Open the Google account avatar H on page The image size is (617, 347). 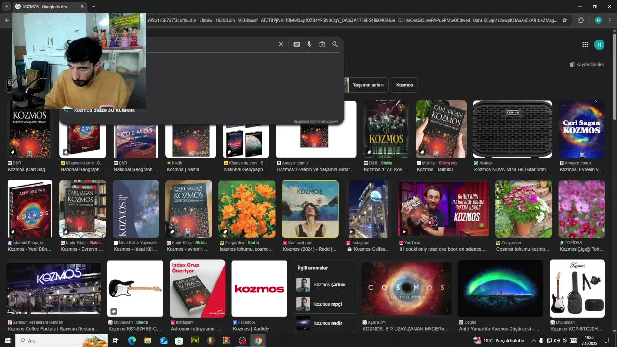click(599, 45)
